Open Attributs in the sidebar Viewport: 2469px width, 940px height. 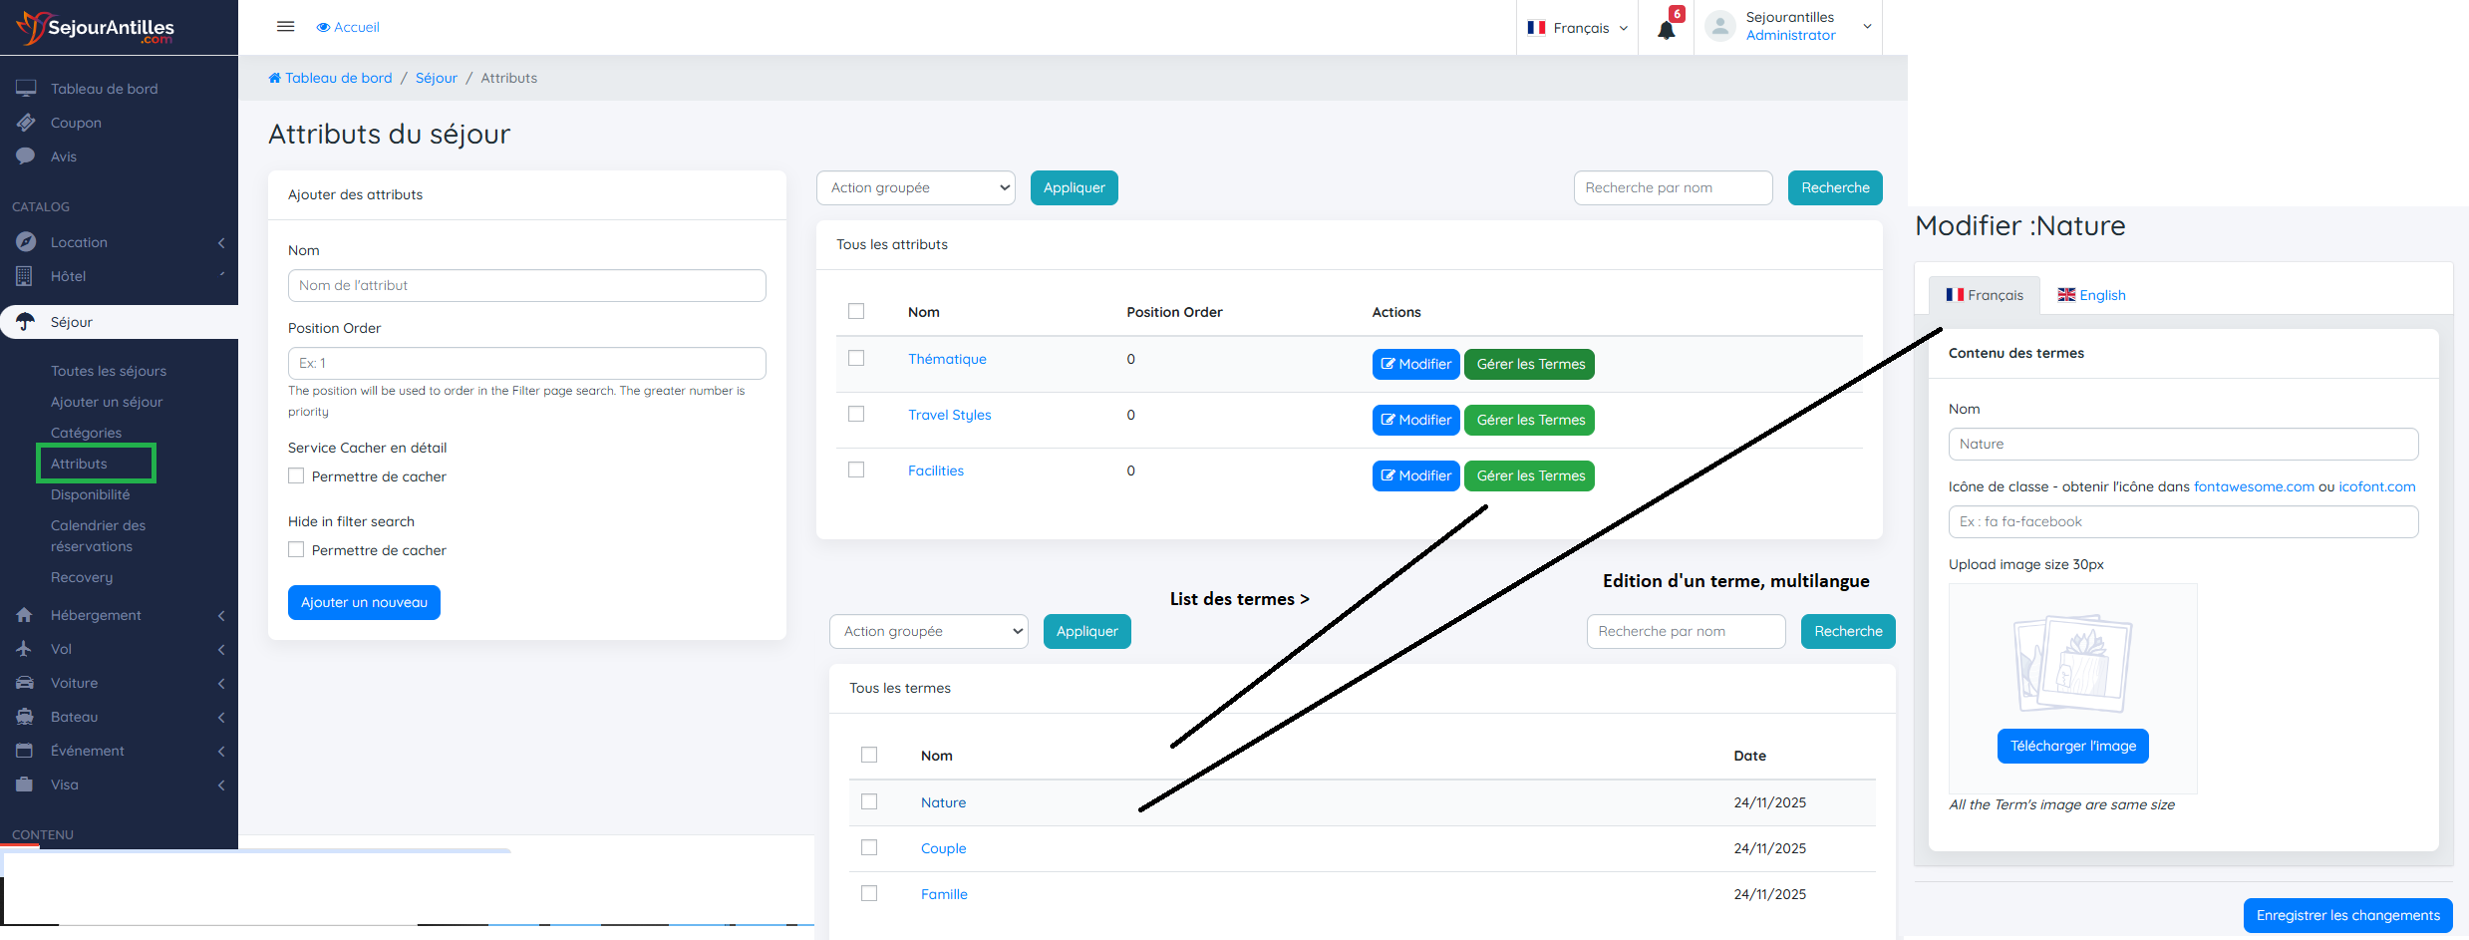(x=79, y=464)
